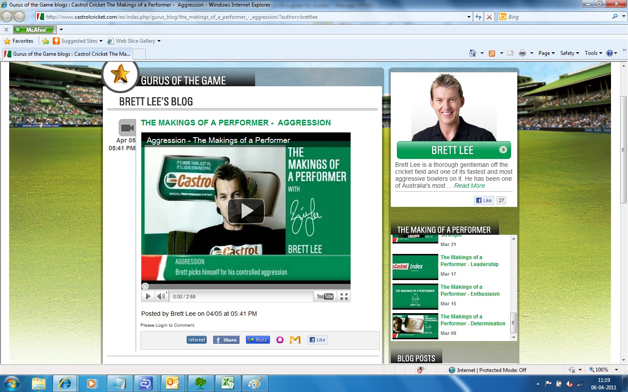Viewport: 628px width, 392px height.
Task: Follow the Read More link
Action: 469,186
